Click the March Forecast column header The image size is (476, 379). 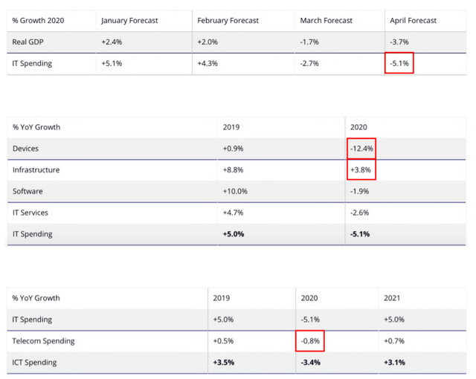tap(326, 20)
